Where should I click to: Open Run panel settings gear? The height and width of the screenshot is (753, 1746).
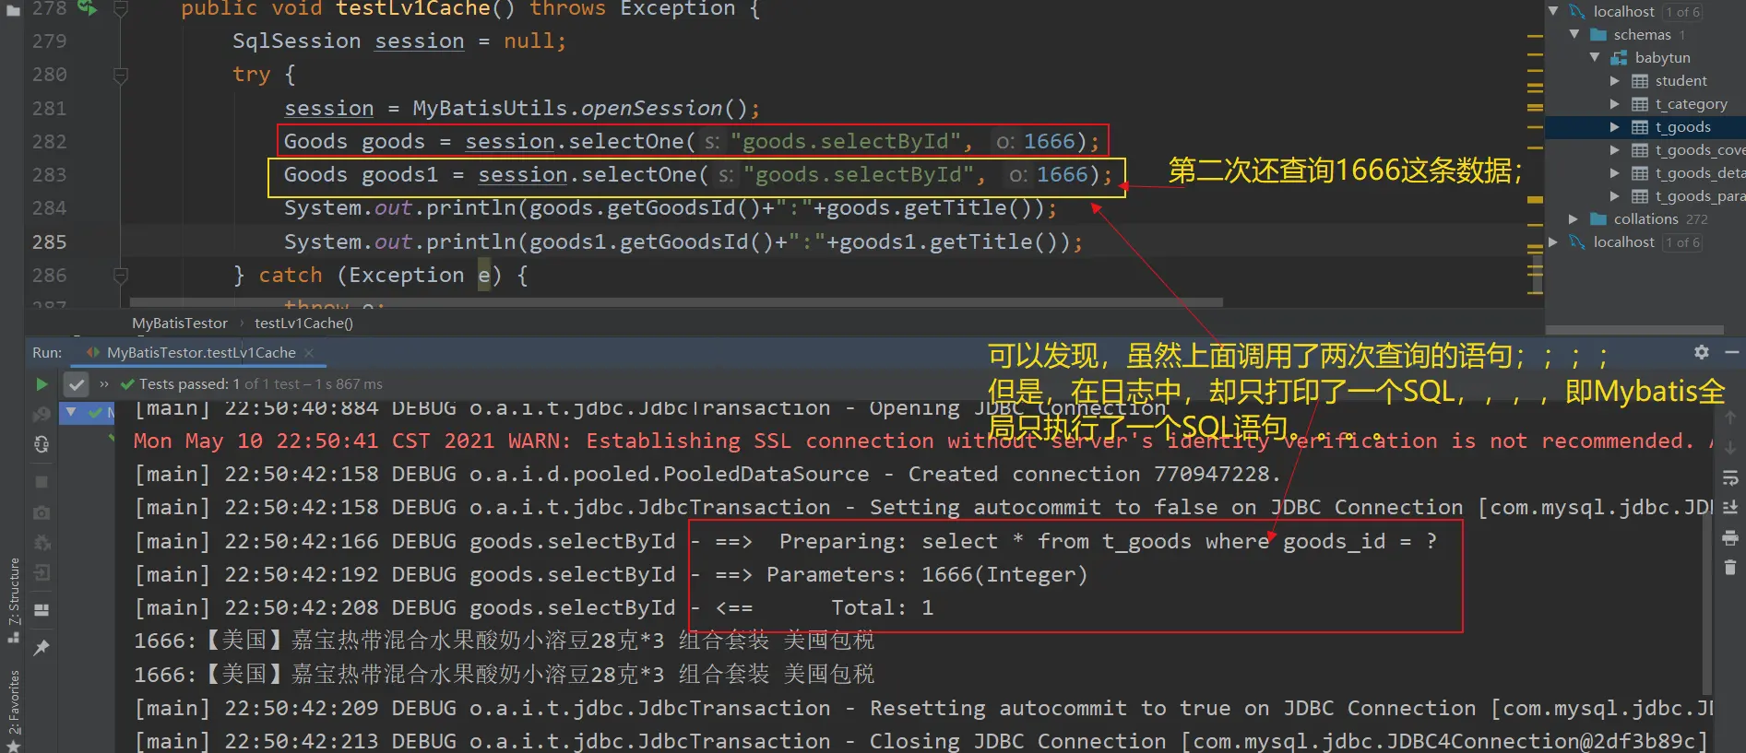pyautogui.click(x=1702, y=352)
